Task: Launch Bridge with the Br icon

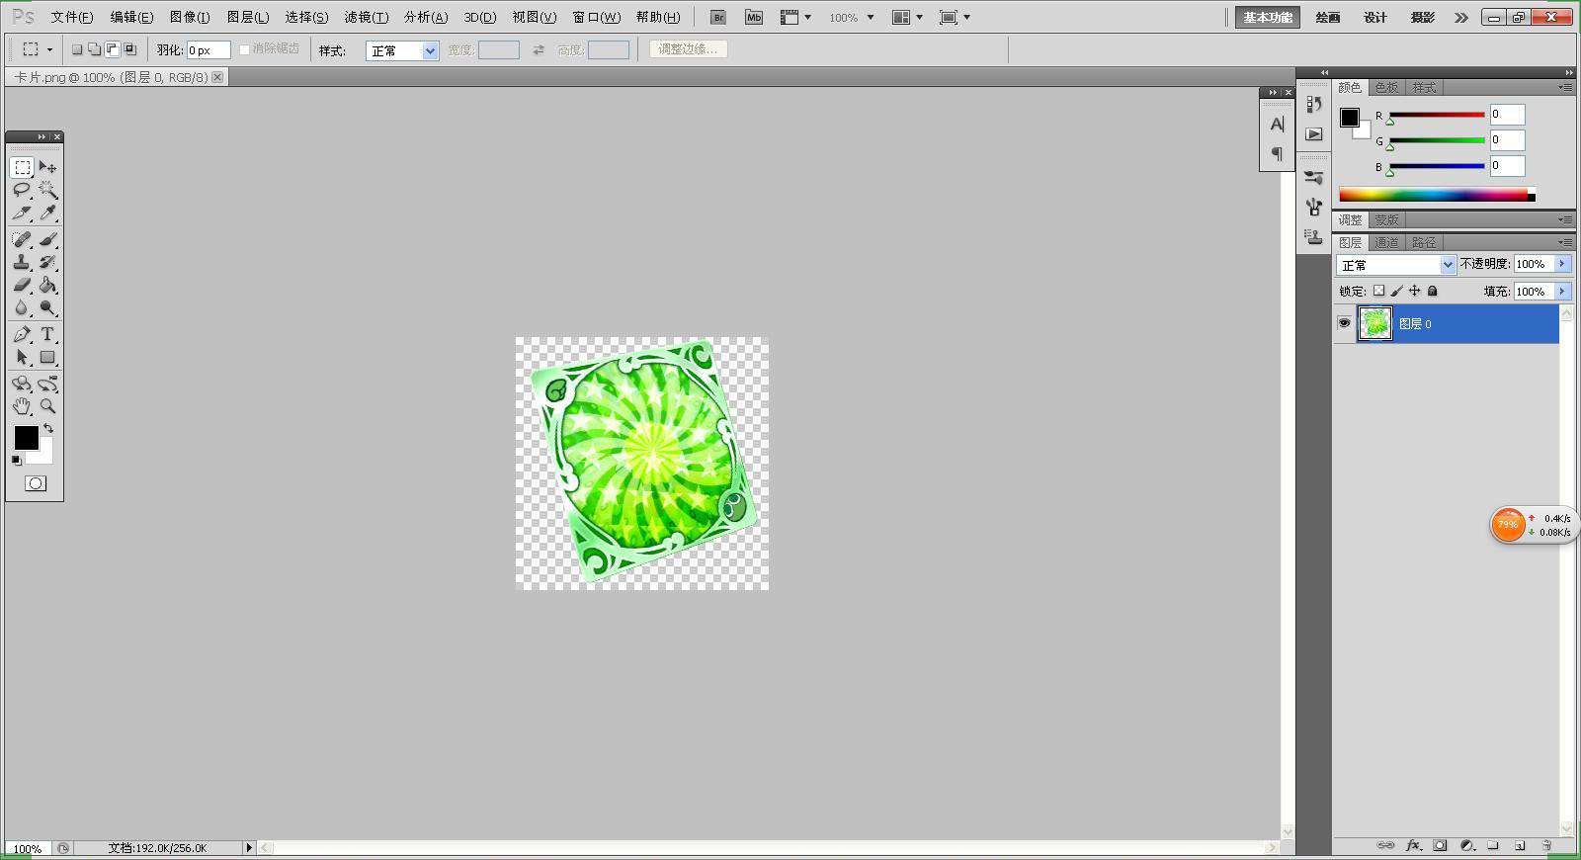Action: pyautogui.click(x=718, y=17)
